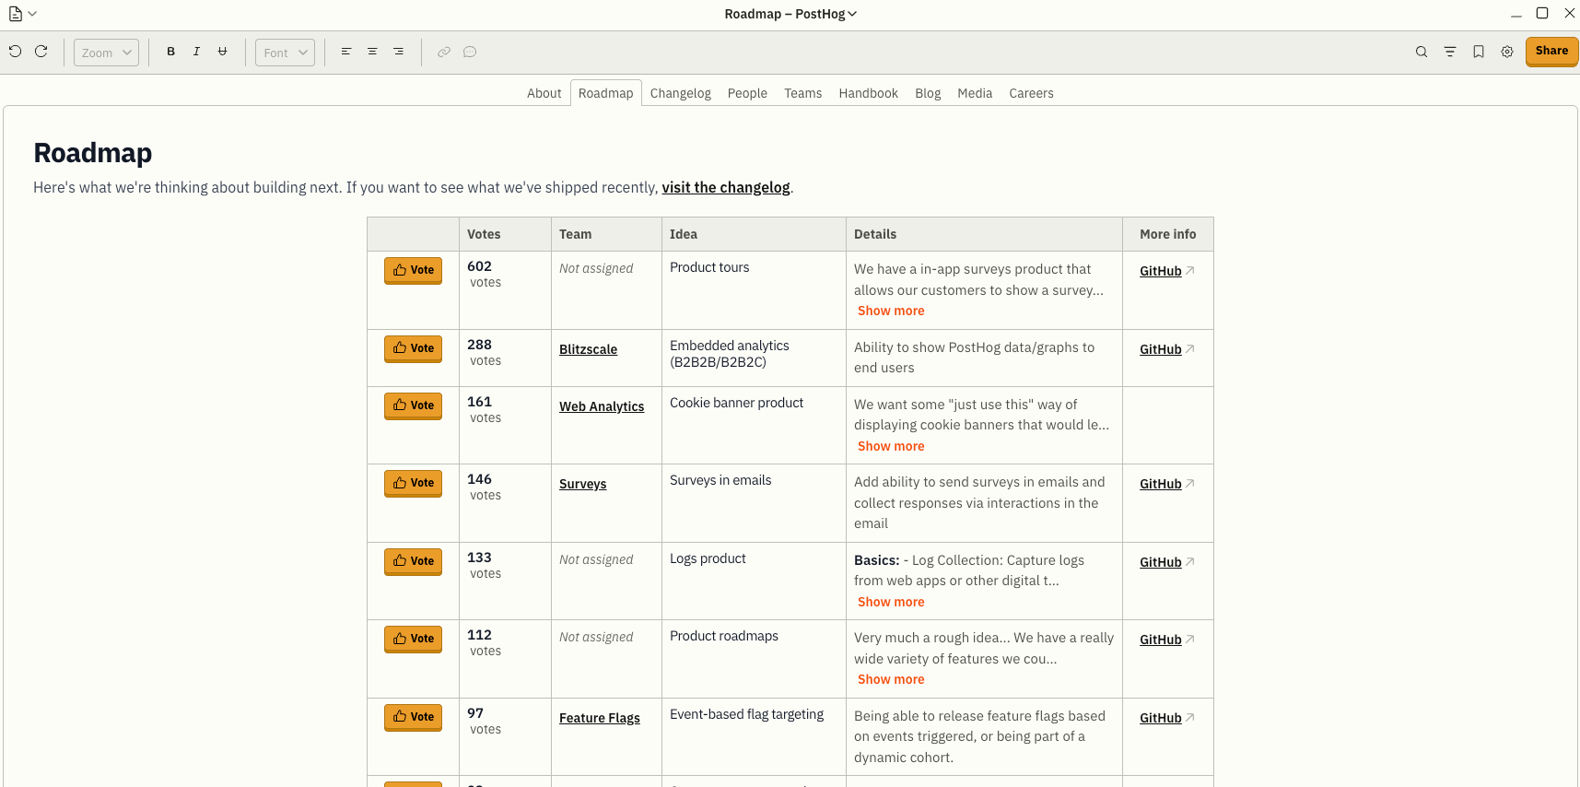1580x787 pixels.
Task: Open GitHub link for Product tours
Action: tap(1166, 271)
